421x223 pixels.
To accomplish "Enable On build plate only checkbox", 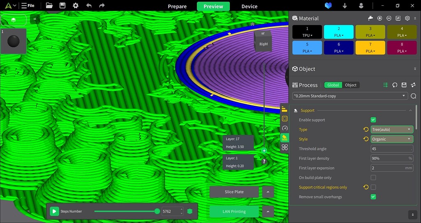I will [x=373, y=177].
